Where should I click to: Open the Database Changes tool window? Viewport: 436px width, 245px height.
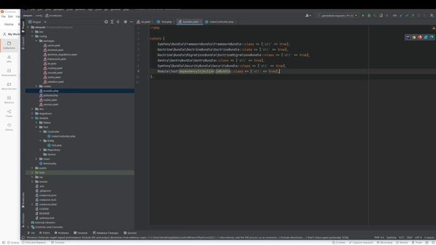click(106, 233)
